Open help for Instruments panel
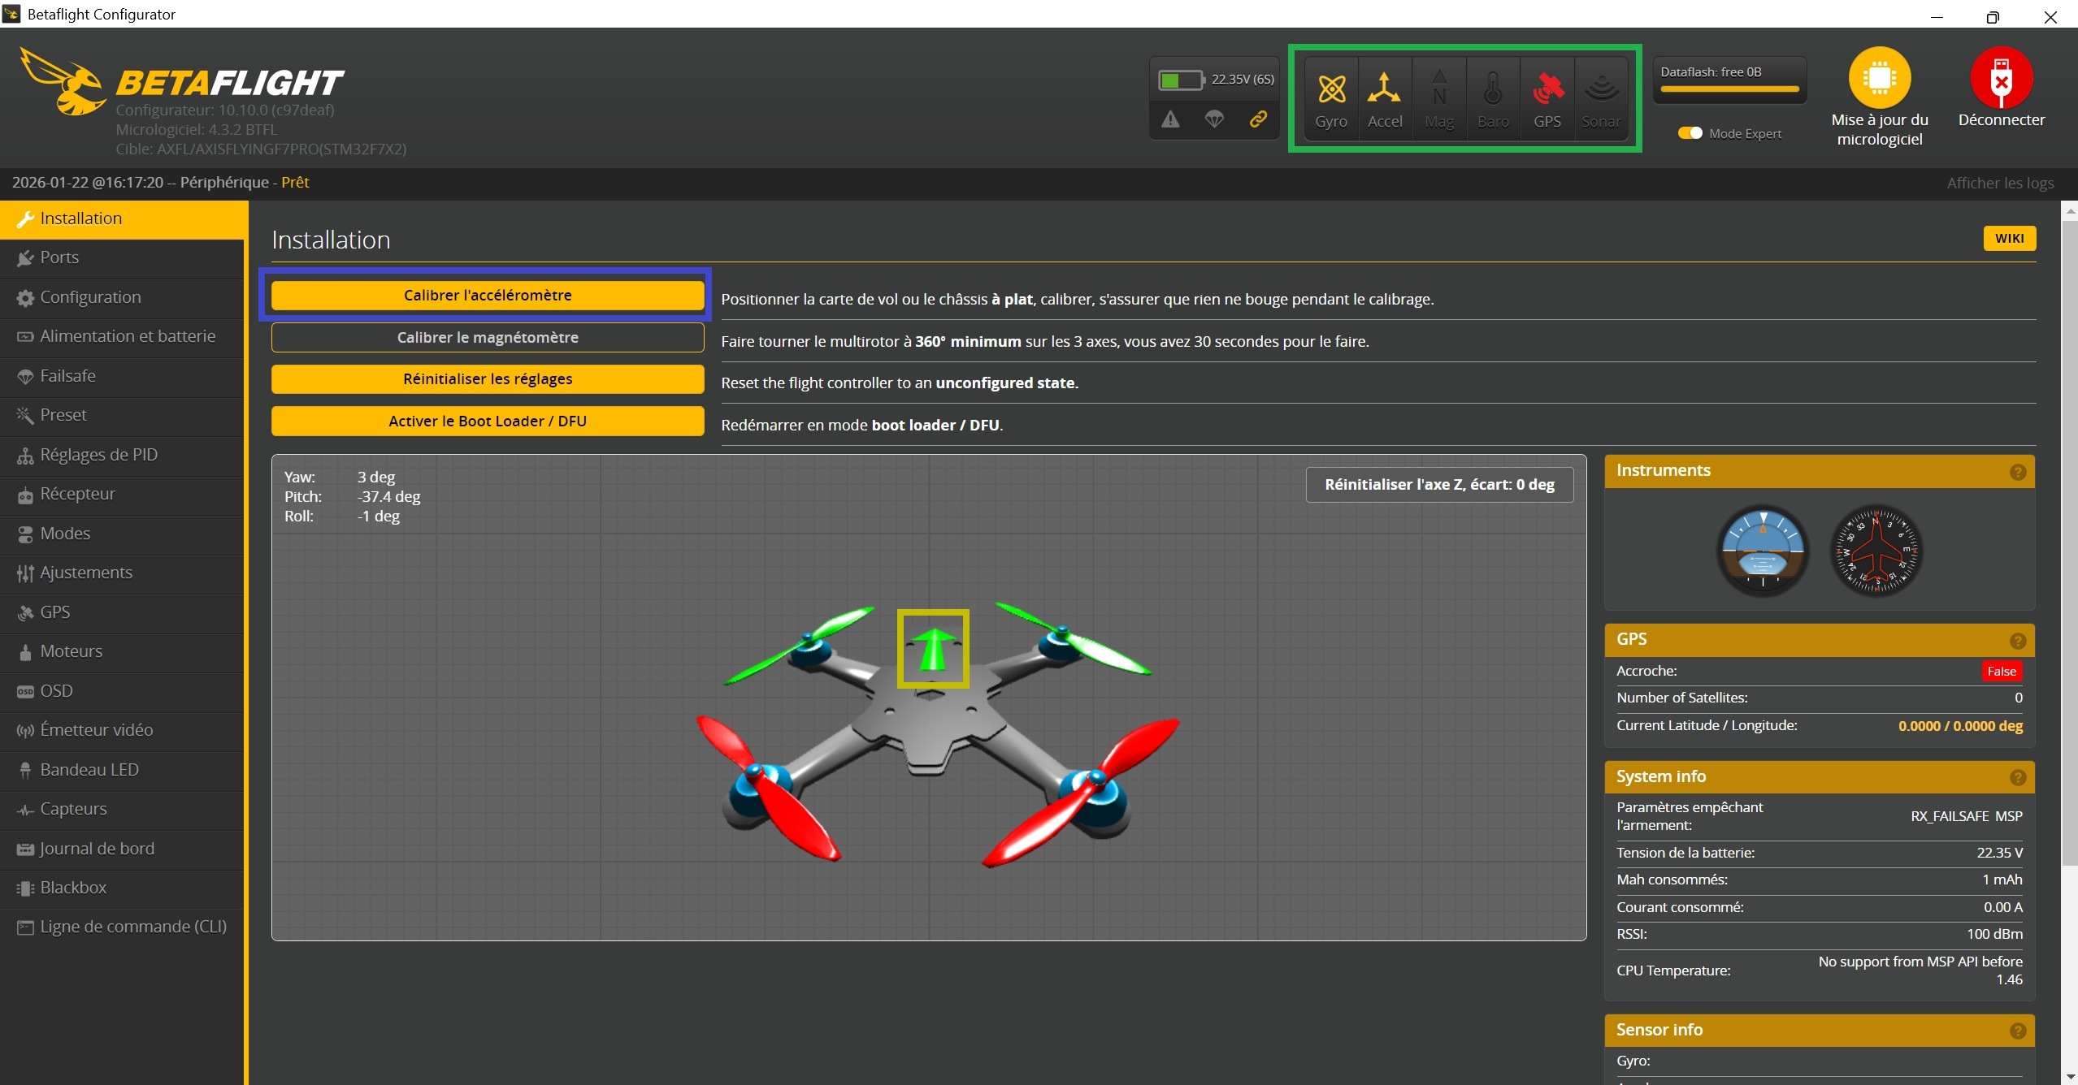Image resolution: width=2078 pixels, height=1085 pixels. click(2017, 472)
